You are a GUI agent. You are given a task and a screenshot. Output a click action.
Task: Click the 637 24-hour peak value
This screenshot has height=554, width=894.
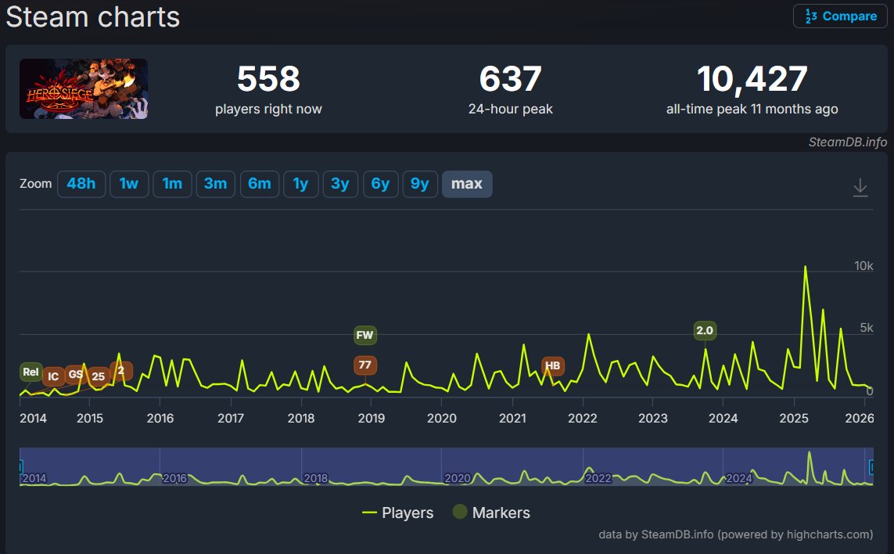click(510, 79)
